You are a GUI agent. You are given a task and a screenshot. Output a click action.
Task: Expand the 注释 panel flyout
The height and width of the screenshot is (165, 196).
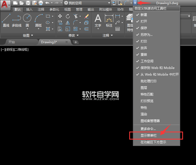[108, 36]
